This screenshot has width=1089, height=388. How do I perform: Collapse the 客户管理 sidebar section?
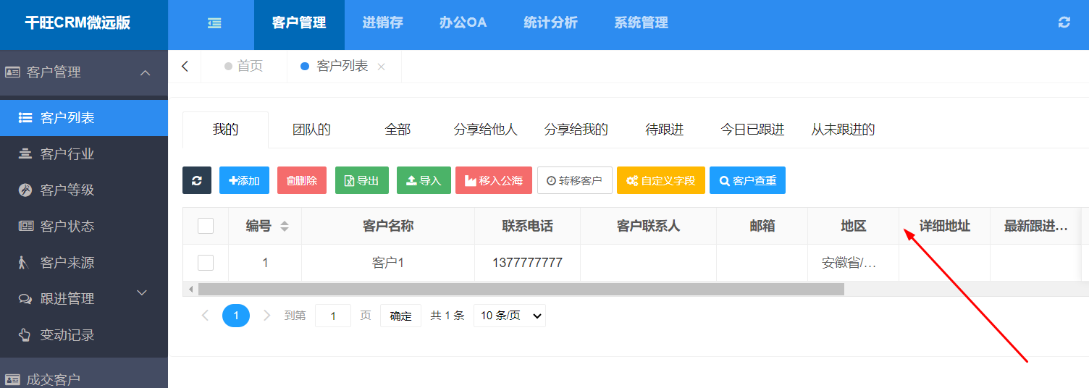click(84, 72)
